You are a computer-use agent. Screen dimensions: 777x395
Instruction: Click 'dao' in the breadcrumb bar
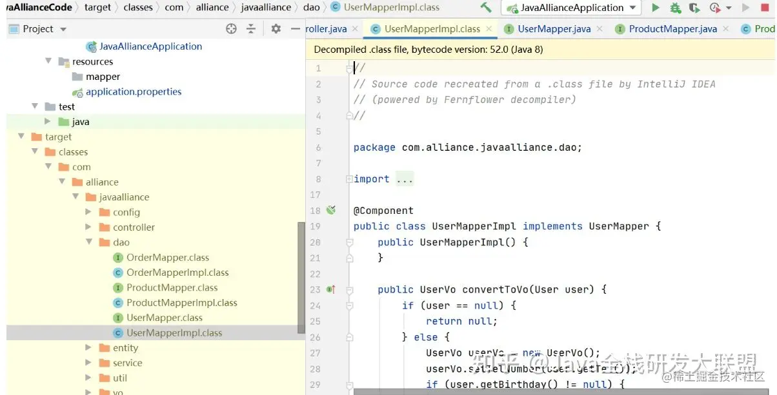click(x=312, y=8)
